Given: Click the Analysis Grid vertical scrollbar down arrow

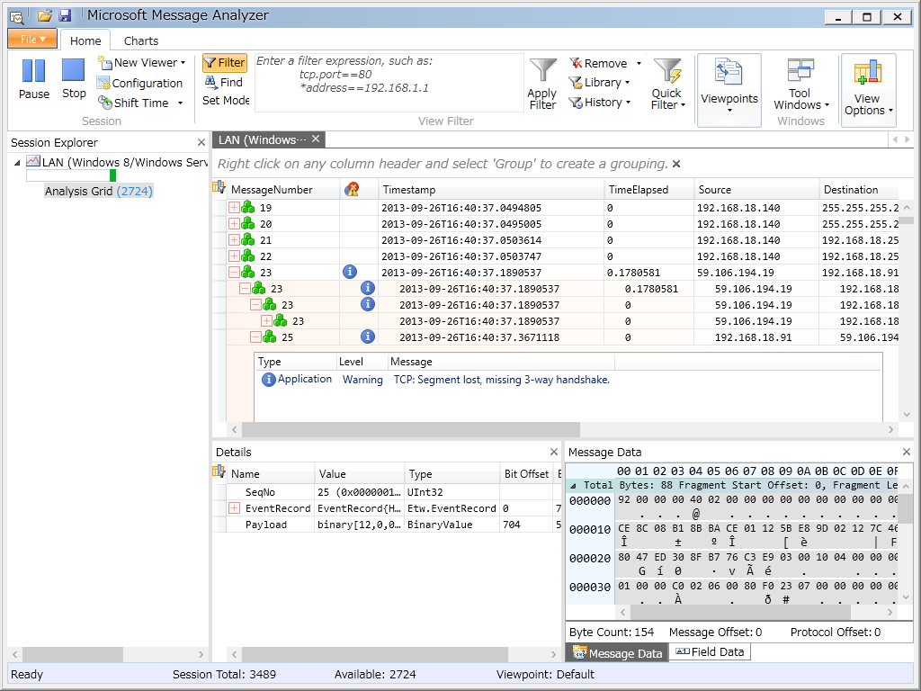Looking at the screenshot, I should coord(907,415).
